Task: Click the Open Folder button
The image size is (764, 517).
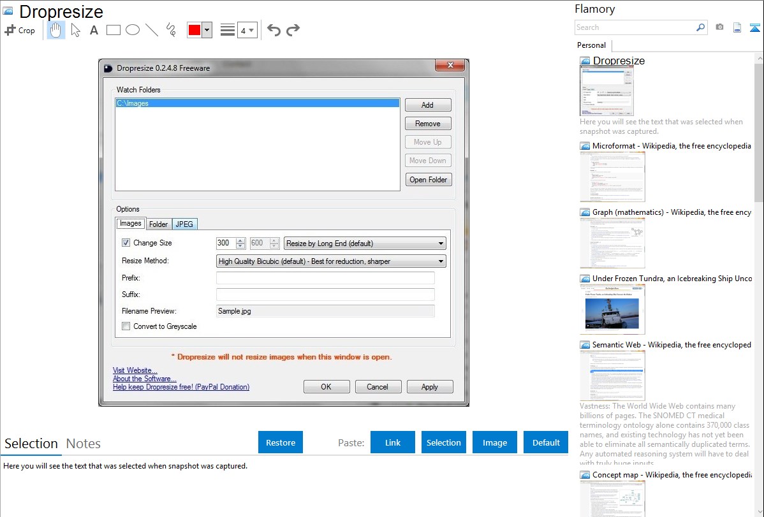Action: coord(429,179)
